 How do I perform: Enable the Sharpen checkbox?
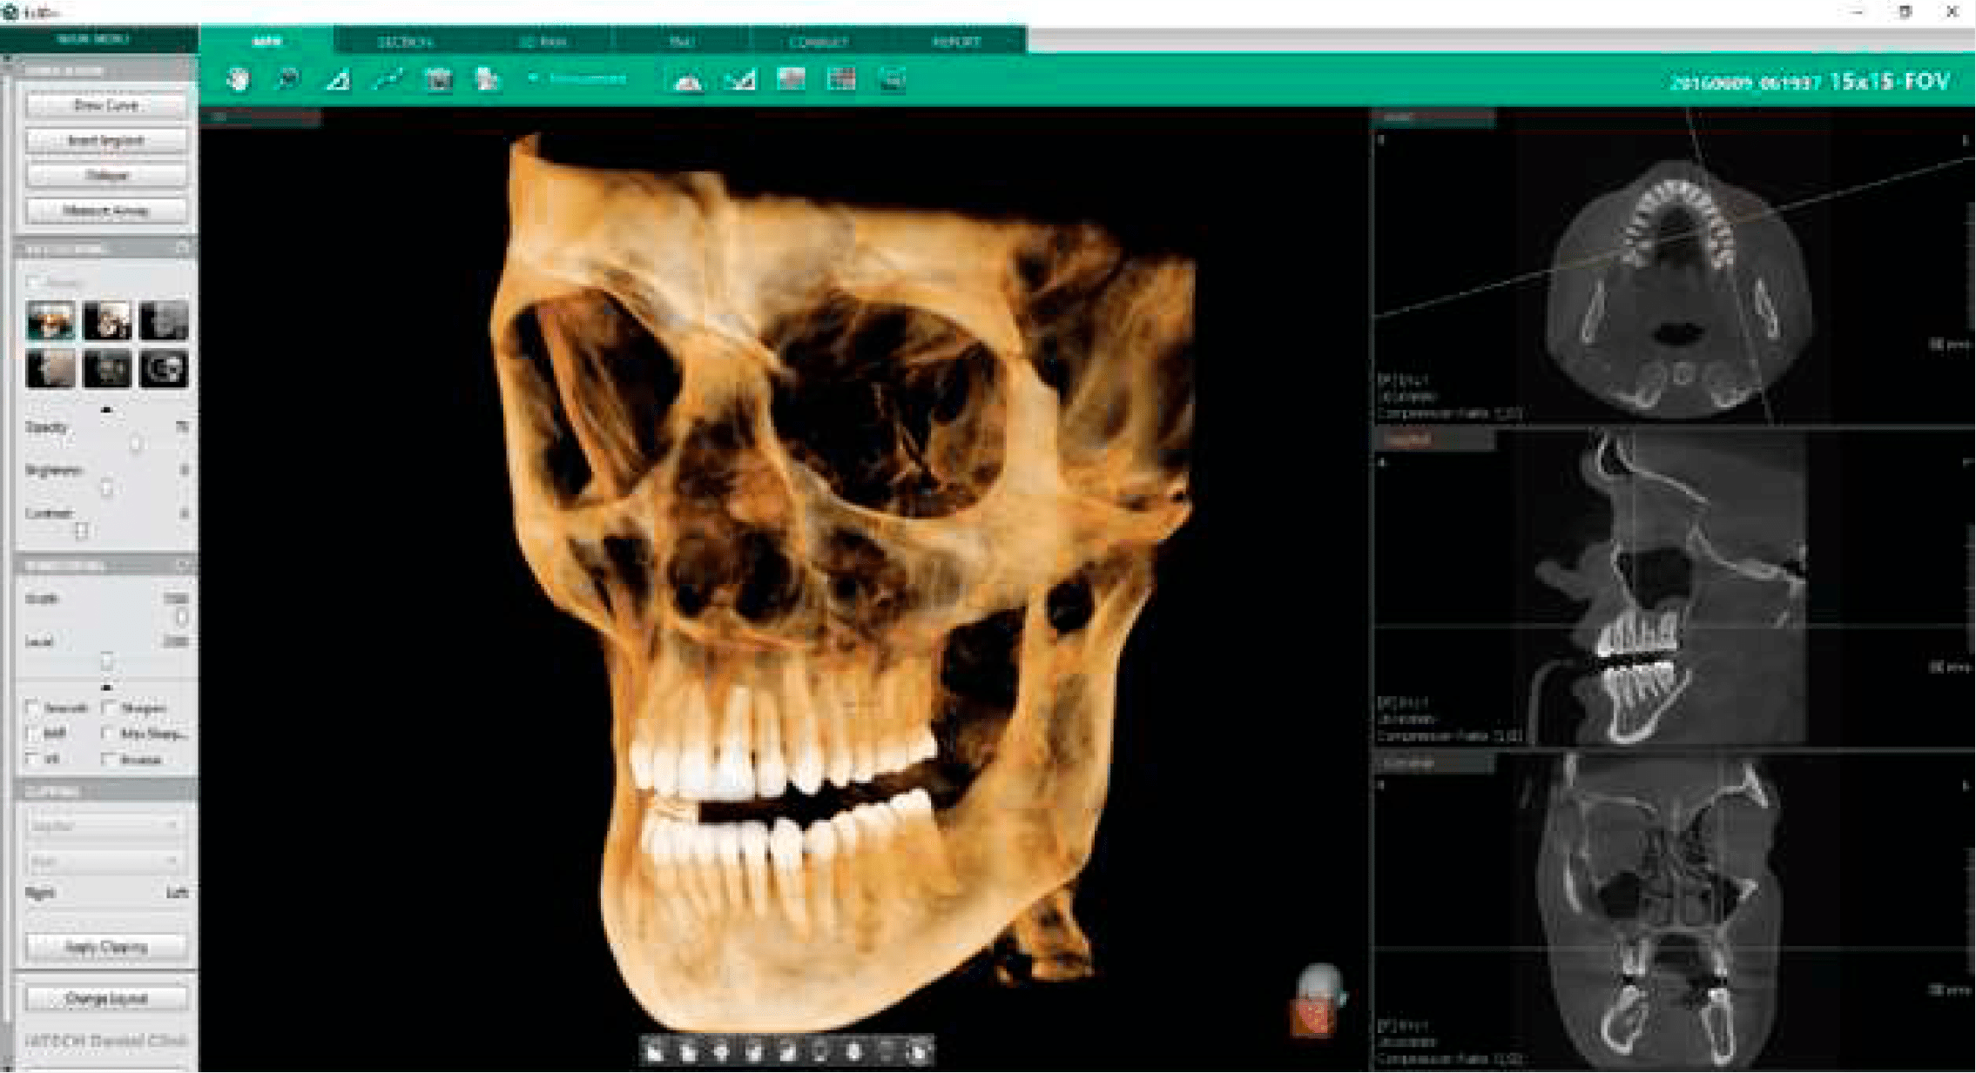coord(108,708)
